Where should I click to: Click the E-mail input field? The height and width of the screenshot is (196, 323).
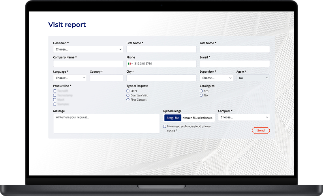pos(235,64)
